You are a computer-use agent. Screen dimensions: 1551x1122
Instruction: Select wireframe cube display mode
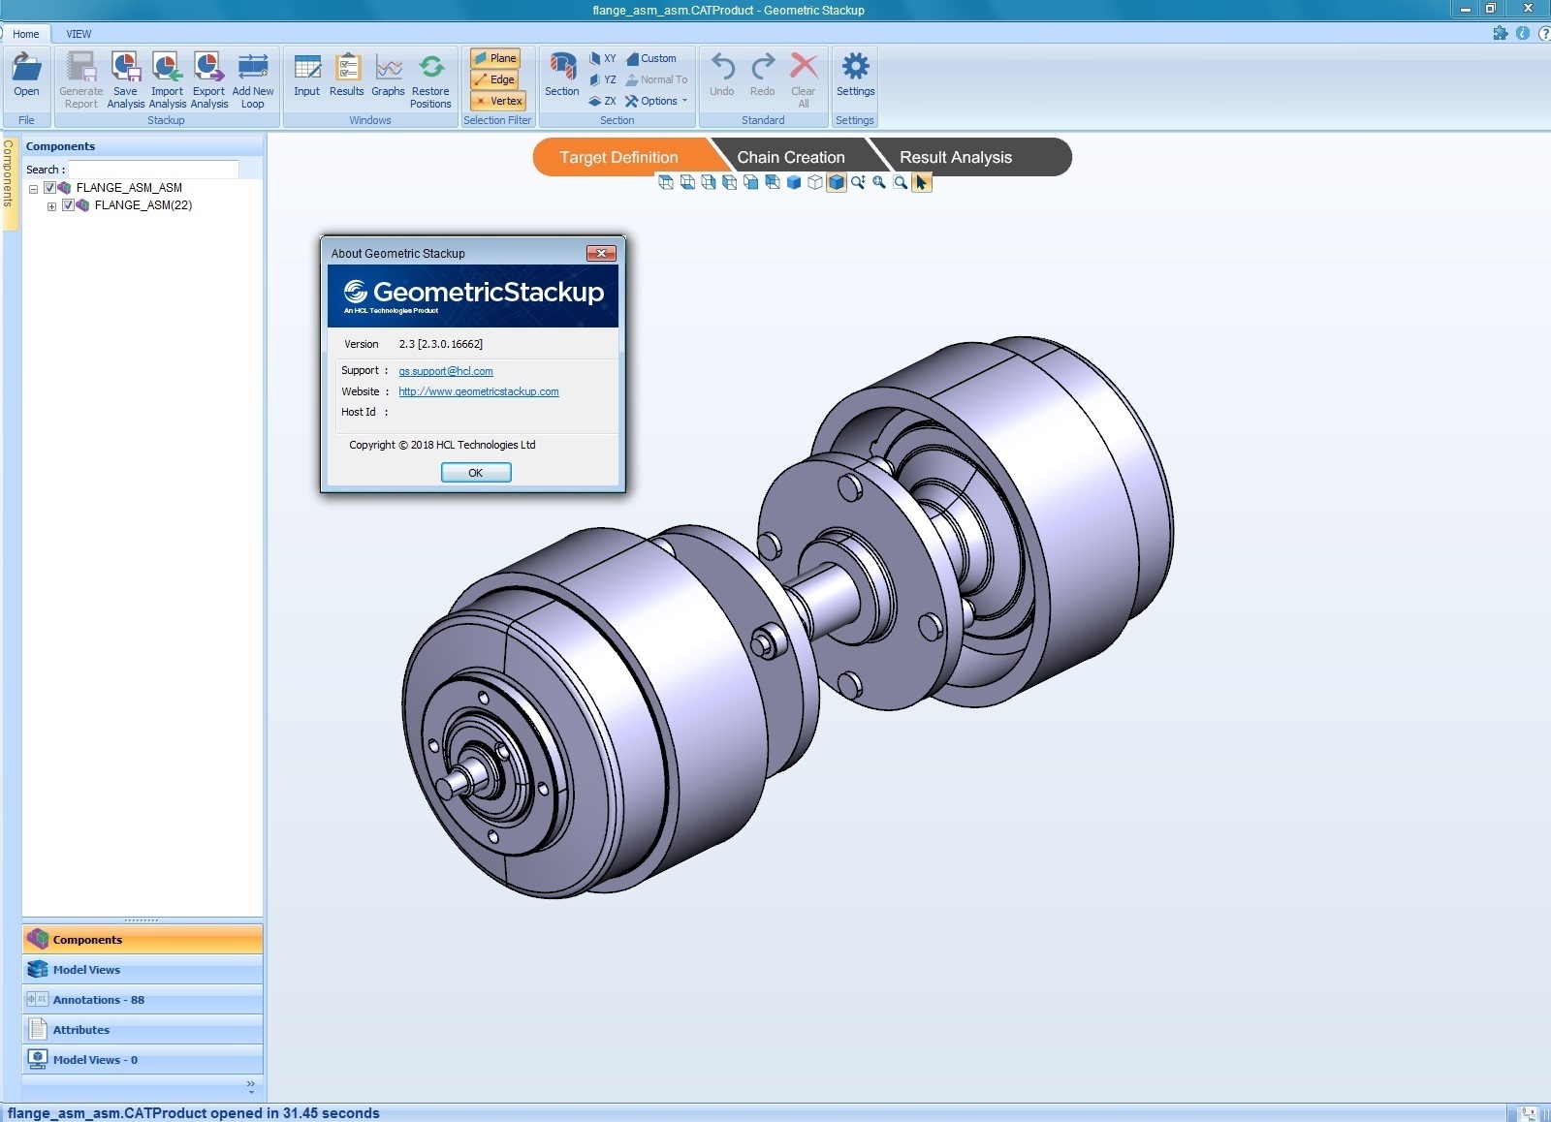tap(815, 182)
